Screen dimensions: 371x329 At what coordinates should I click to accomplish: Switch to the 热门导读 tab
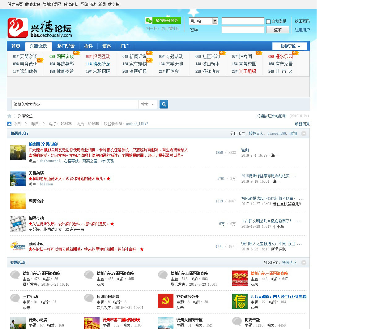[66, 46]
